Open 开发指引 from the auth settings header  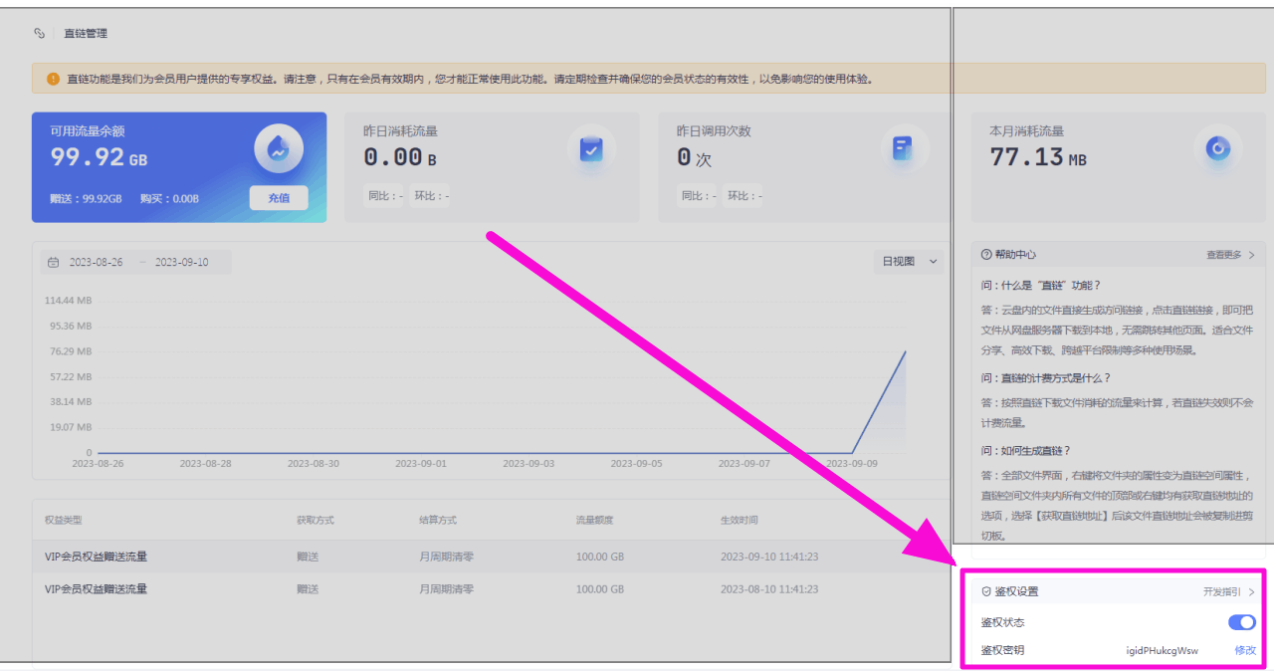[x=1228, y=591]
